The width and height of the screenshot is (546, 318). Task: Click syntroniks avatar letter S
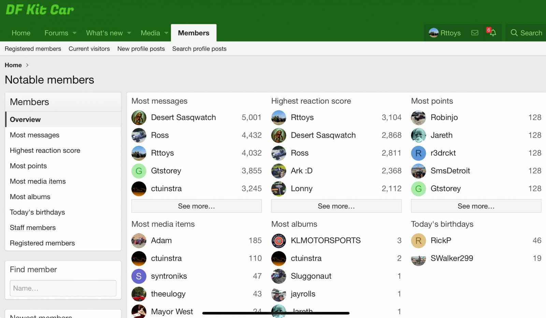pyautogui.click(x=139, y=276)
